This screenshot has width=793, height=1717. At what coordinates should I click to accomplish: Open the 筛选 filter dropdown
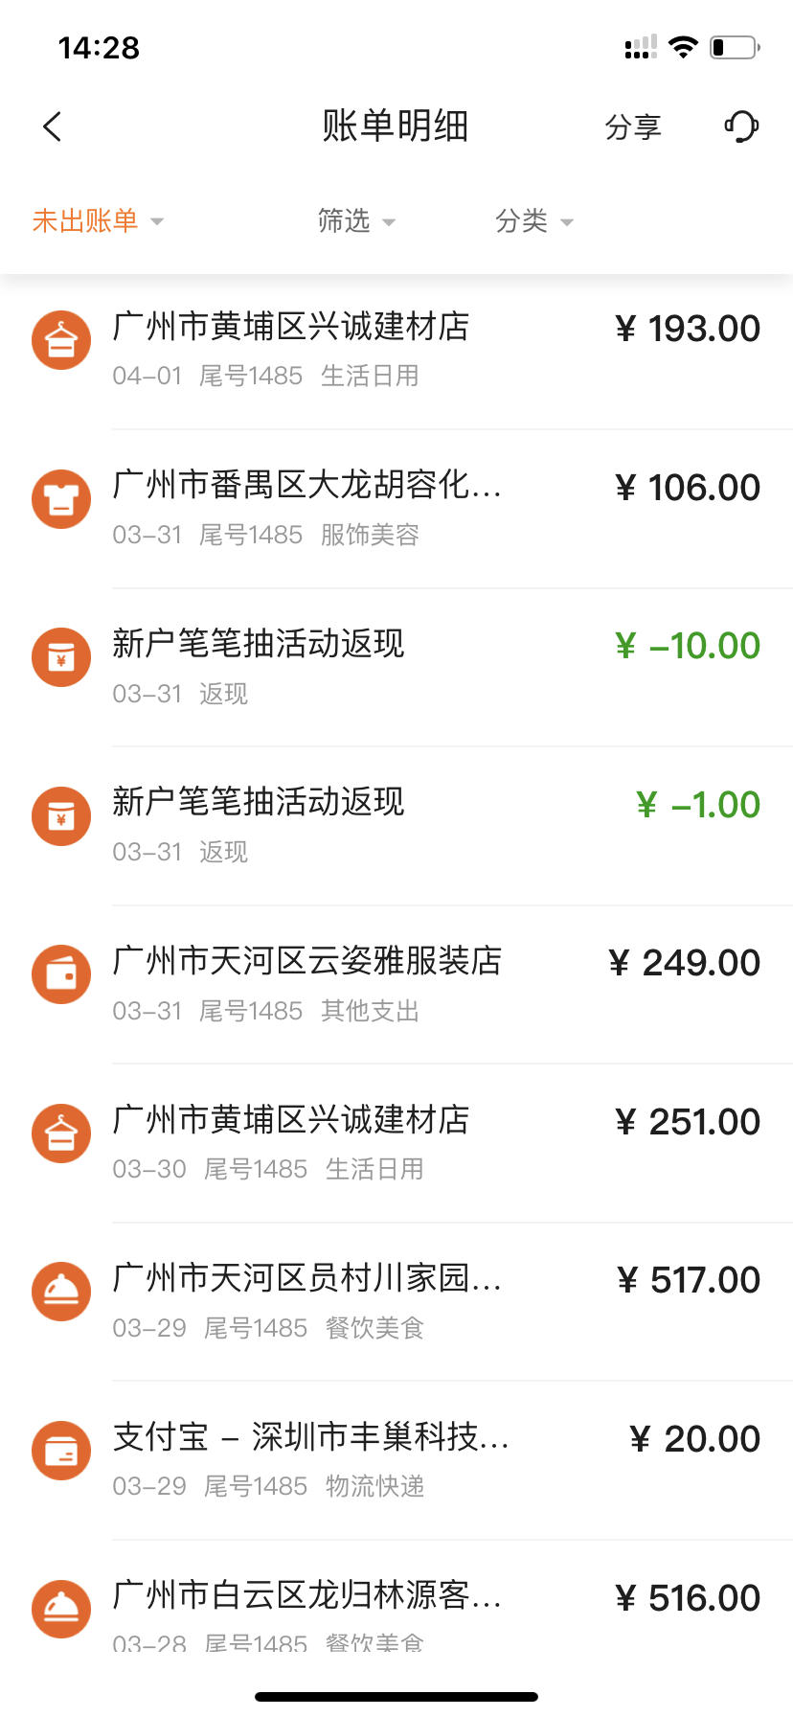356,221
